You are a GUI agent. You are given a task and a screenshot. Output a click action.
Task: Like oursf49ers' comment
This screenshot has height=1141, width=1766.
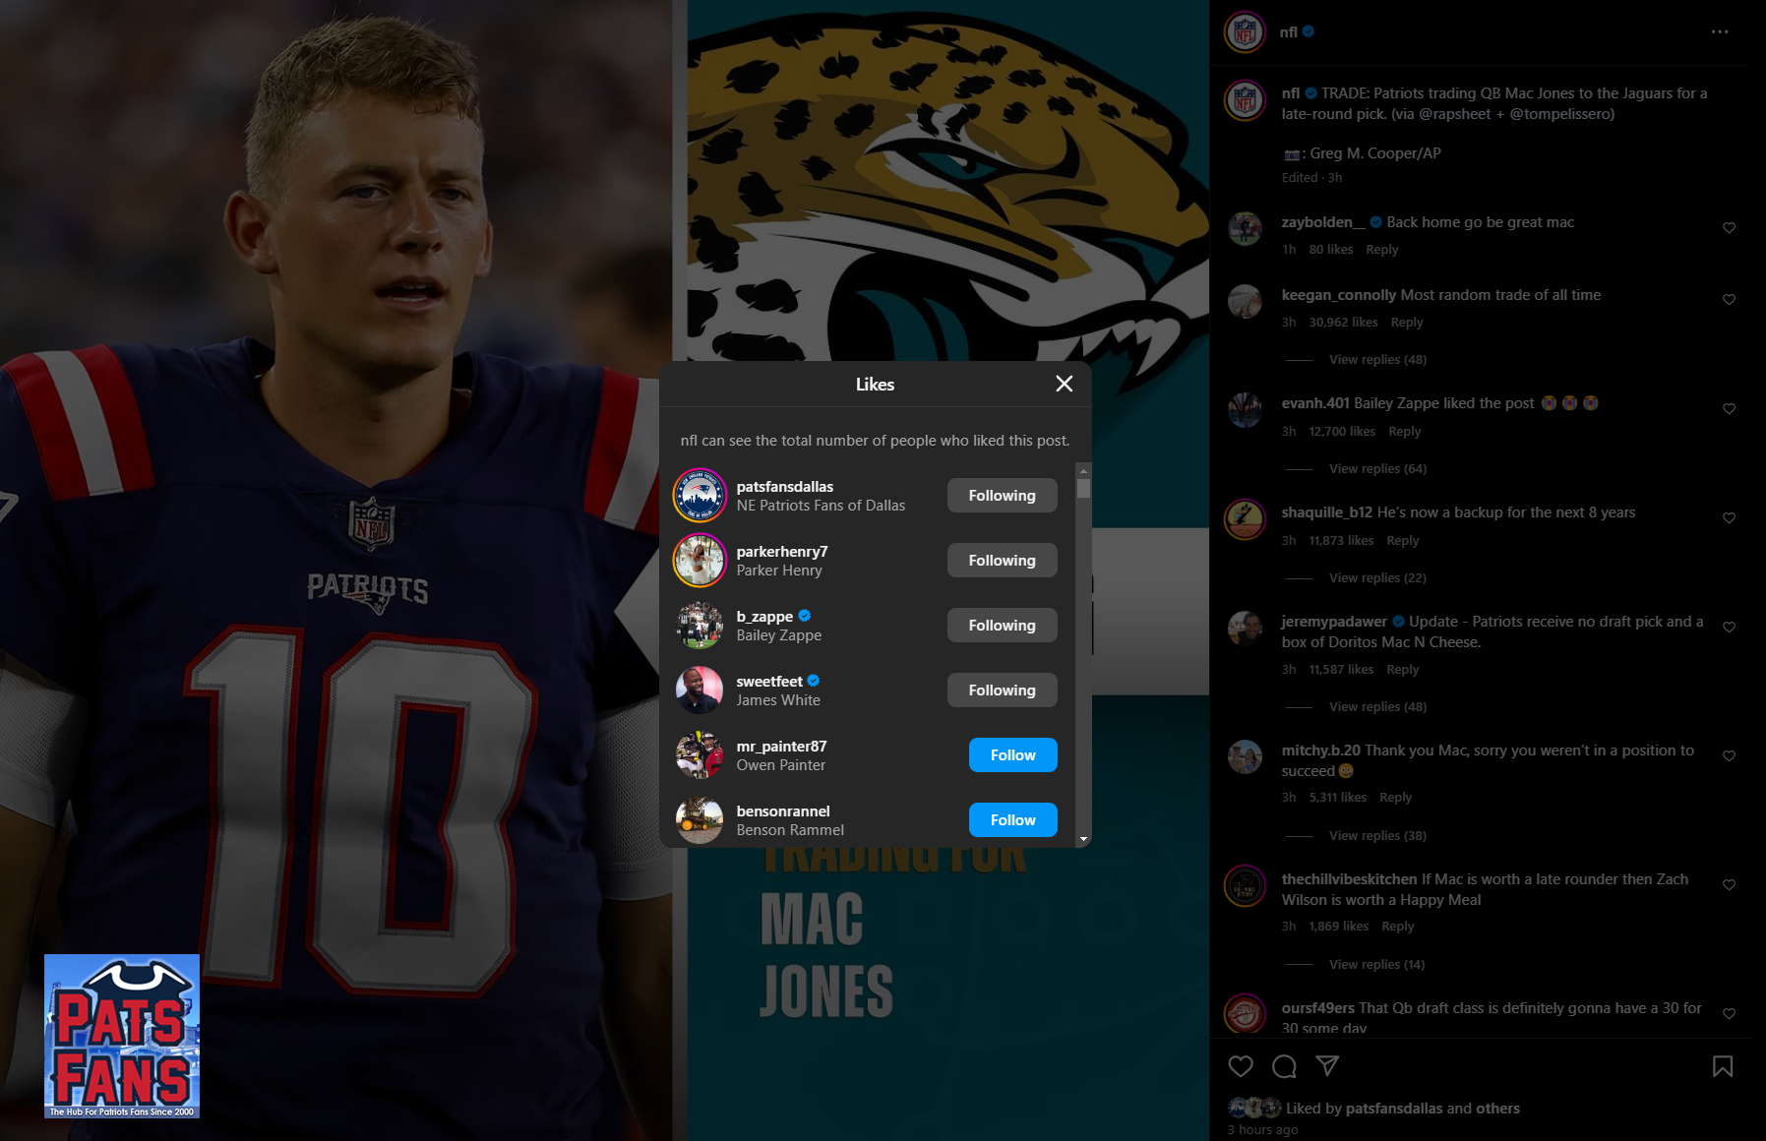click(x=1729, y=1013)
